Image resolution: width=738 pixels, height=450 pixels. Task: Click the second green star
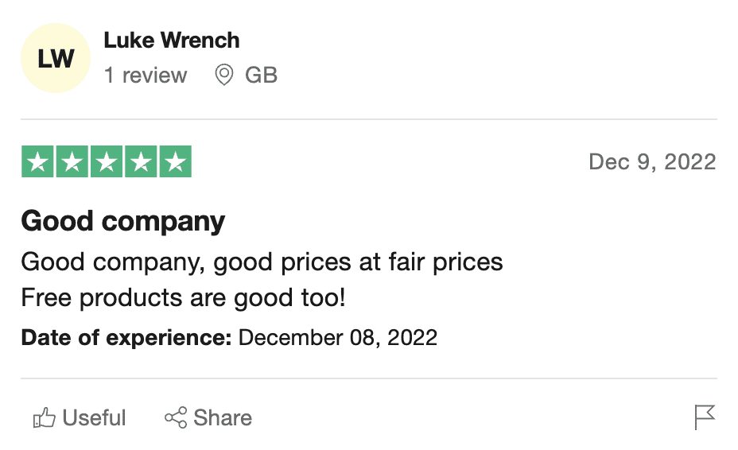pos(72,161)
